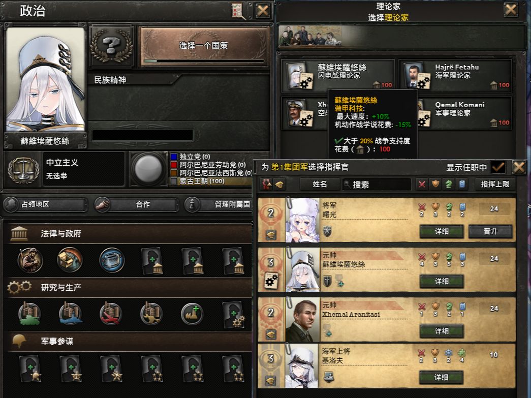The image size is (531, 398).
Task: Toggle the defense shield skill filter
Action: point(435,185)
